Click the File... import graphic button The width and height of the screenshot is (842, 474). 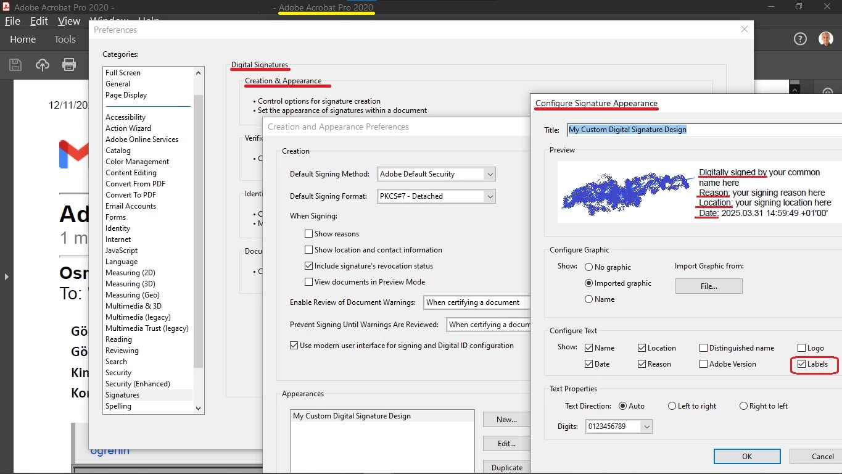tap(709, 286)
